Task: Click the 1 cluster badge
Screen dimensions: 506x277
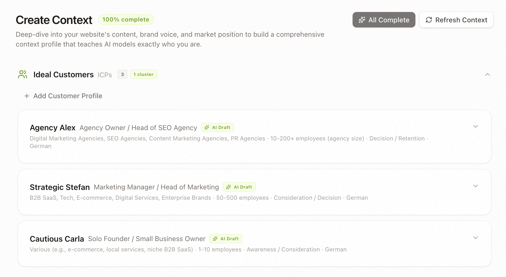Action: [143, 74]
